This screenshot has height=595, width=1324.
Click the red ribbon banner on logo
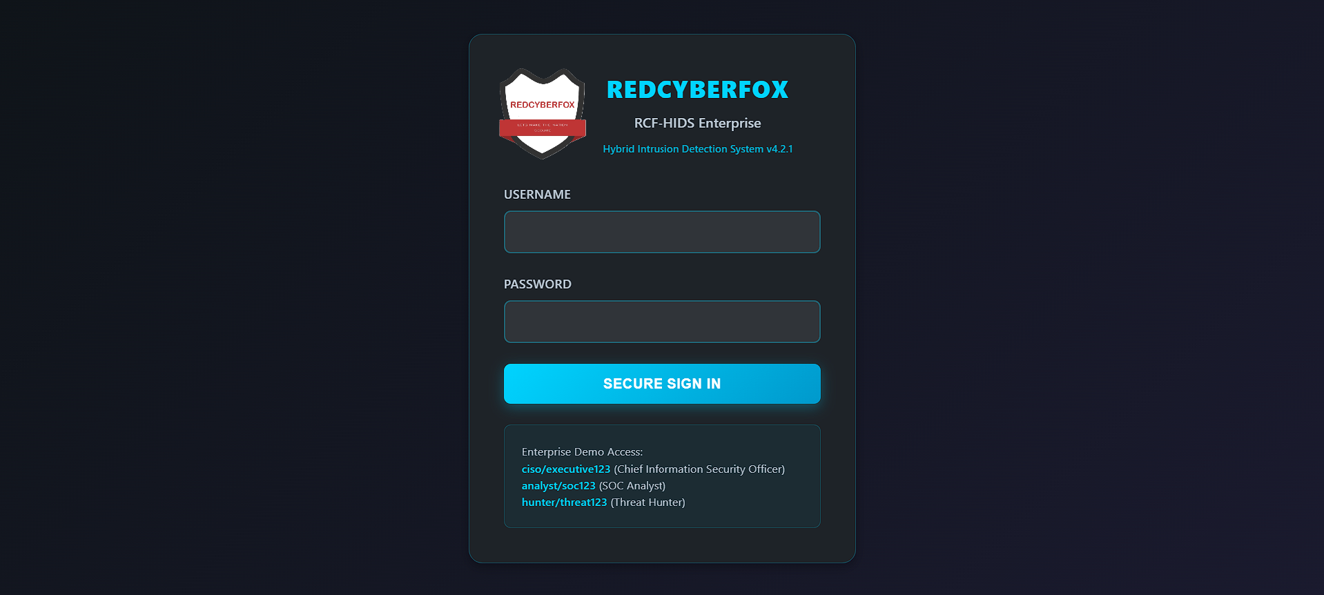click(x=543, y=128)
